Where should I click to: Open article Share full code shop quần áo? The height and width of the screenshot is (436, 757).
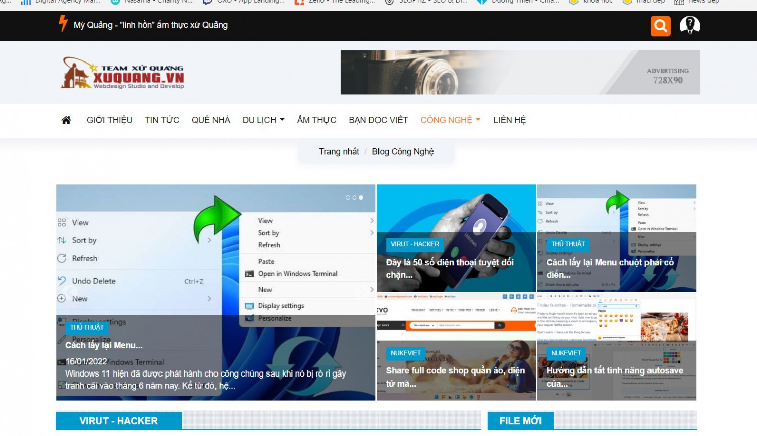click(455, 377)
